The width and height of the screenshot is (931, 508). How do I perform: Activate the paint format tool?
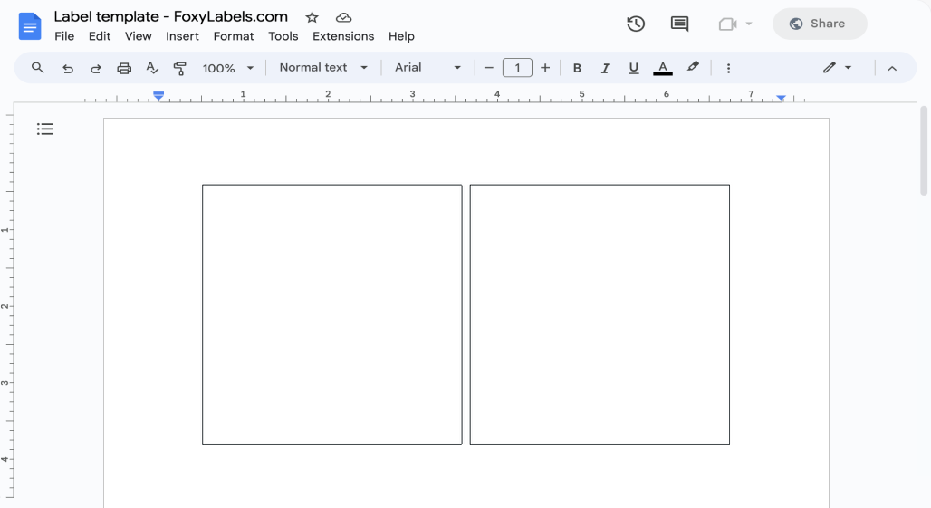click(179, 68)
